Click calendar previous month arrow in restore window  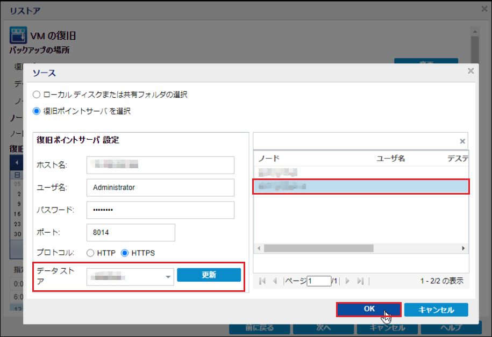tap(17, 162)
